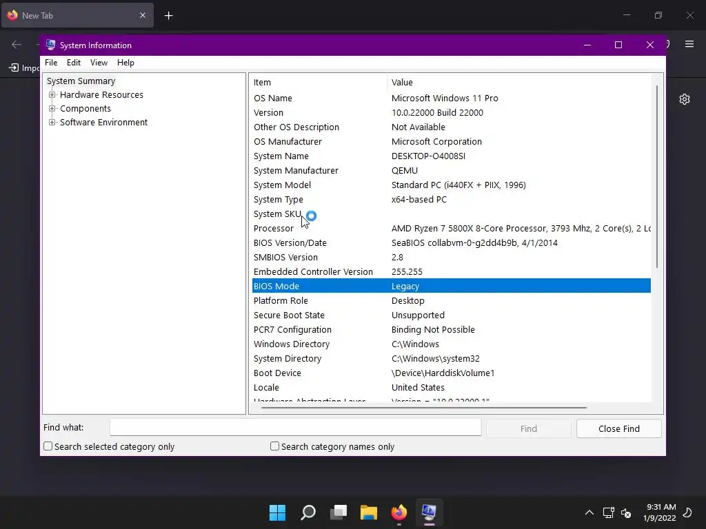
Task: Select the Secure Boot State row
Action: point(451,315)
